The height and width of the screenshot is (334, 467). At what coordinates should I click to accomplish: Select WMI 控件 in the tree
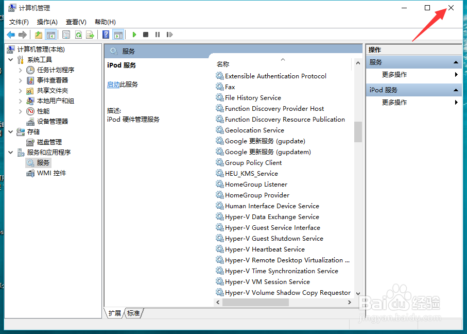[x=51, y=173]
